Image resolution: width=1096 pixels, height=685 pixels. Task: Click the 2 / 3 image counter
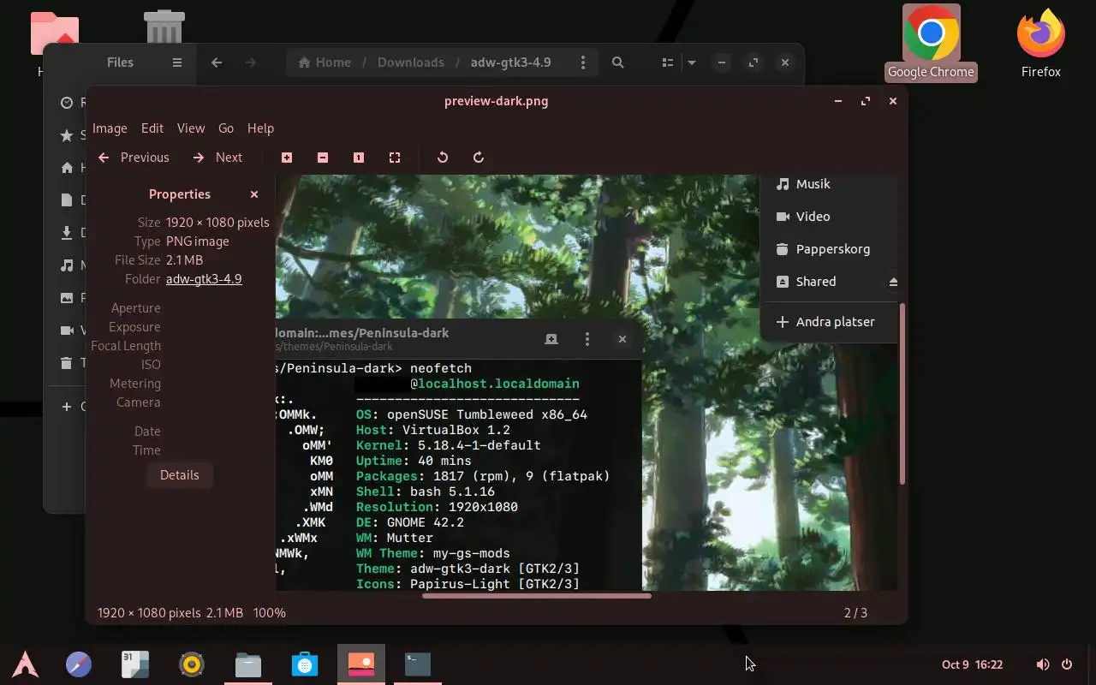(x=855, y=613)
